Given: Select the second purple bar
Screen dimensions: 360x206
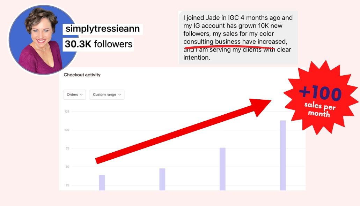Looking at the screenshot, I should tap(162, 180).
